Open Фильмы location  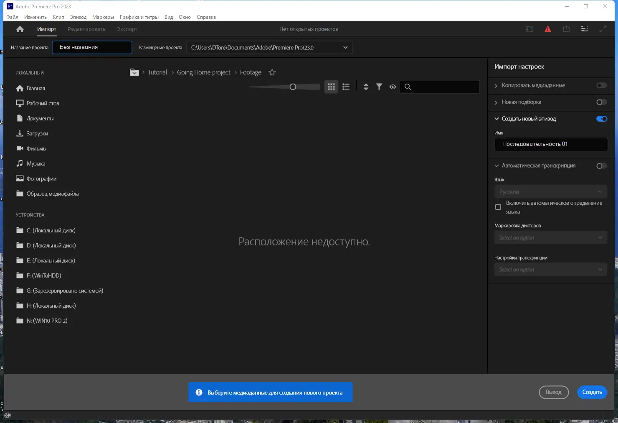click(31, 148)
